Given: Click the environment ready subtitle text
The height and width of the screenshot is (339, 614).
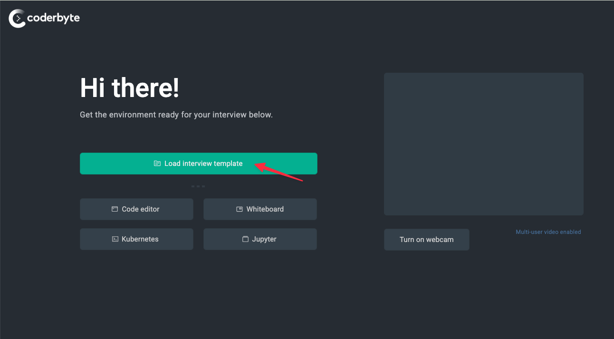Looking at the screenshot, I should tap(176, 115).
